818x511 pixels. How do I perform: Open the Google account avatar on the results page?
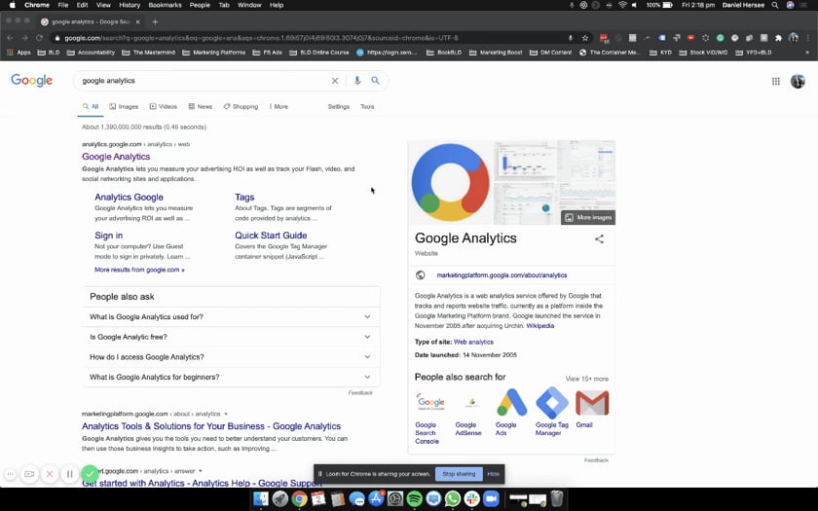point(798,81)
